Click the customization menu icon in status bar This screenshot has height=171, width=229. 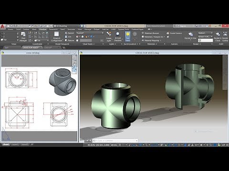click(x=227, y=145)
